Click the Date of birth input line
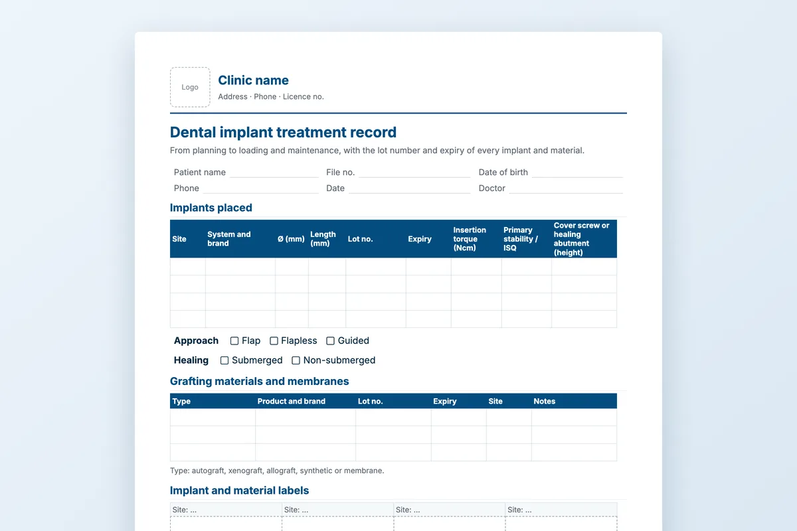Screen dimensions: 797x531 coord(577,173)
